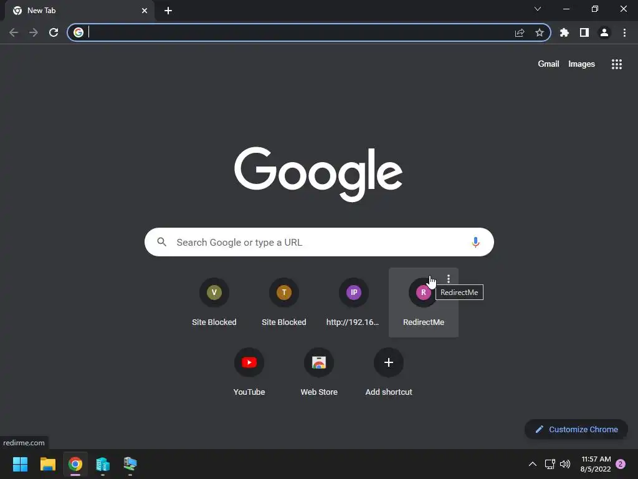Expand the tab search chevron

538,9
